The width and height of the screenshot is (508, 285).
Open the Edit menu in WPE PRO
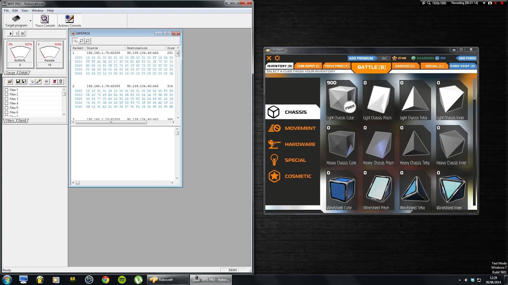coord(15,10)
